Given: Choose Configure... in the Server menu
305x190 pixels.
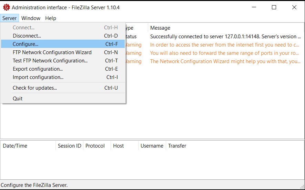Looking at the screenshot, I should click(26, 44).
